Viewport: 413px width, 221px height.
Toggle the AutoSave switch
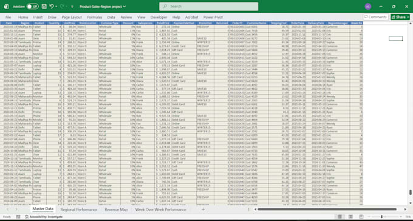coord(32,7)
